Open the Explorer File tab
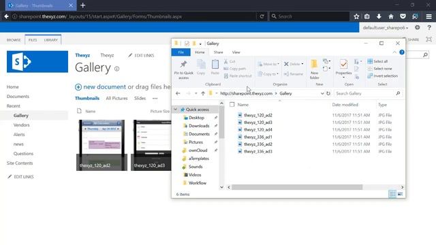The image size is (436, 245). tap(181, 52)
